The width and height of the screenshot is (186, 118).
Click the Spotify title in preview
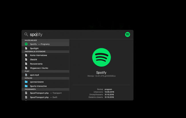101,72
